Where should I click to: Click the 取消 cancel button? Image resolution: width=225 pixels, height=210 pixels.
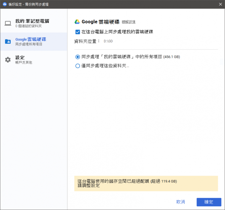click(x=181, y=202)
